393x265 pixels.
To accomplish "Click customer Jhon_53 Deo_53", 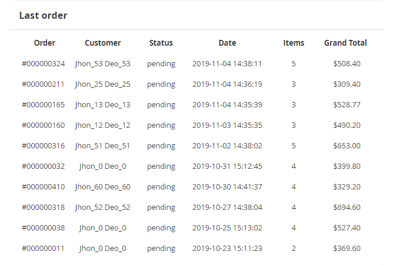I will click(103, 63).
